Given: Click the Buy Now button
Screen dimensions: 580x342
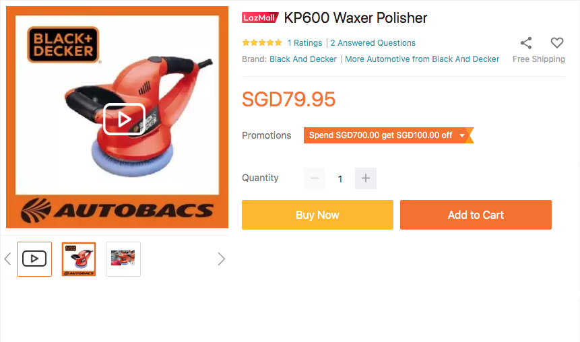Looking at the screenshot, I should click(317, 215).
